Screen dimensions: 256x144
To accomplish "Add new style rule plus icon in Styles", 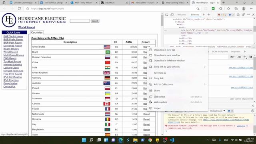I will (245, 57).
